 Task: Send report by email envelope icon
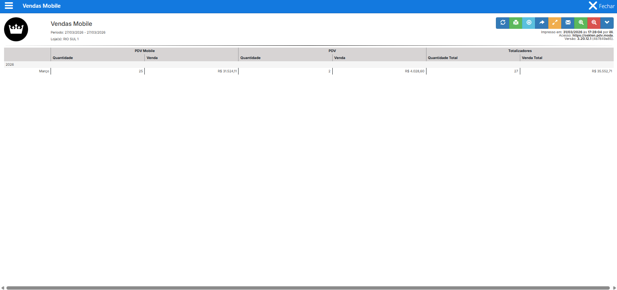pyautogui.click(x=568, y=23)
